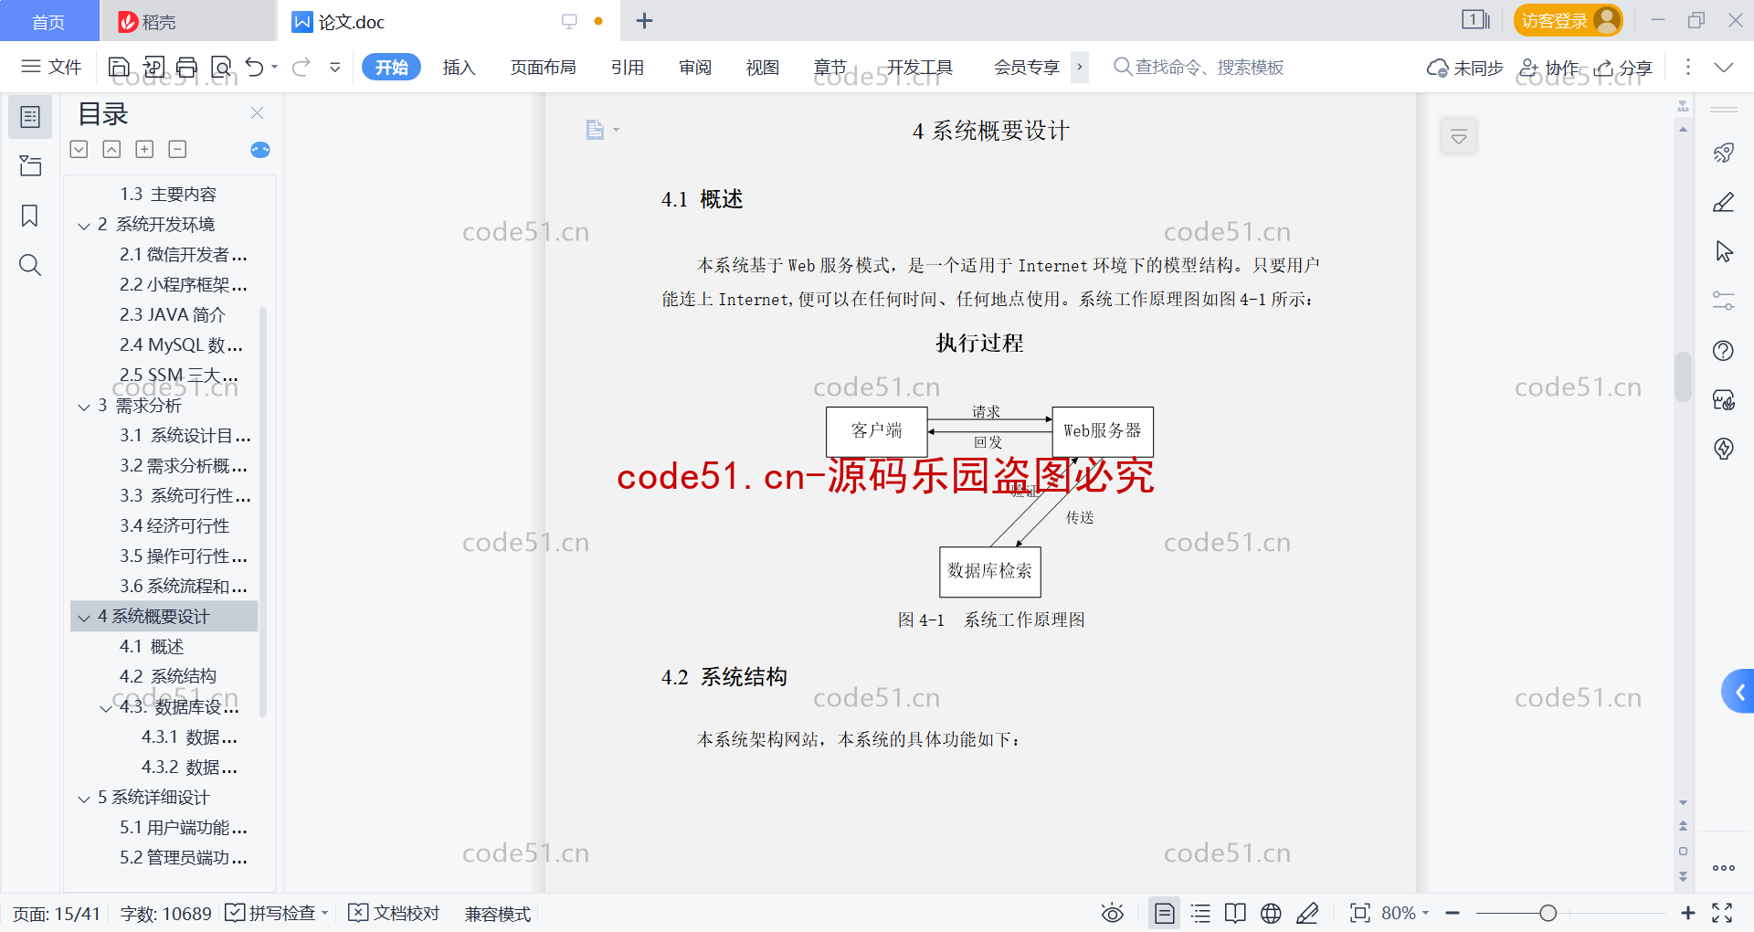Undo the last action
Viewport: 1754px width, 932px height.
click(255, 67)
